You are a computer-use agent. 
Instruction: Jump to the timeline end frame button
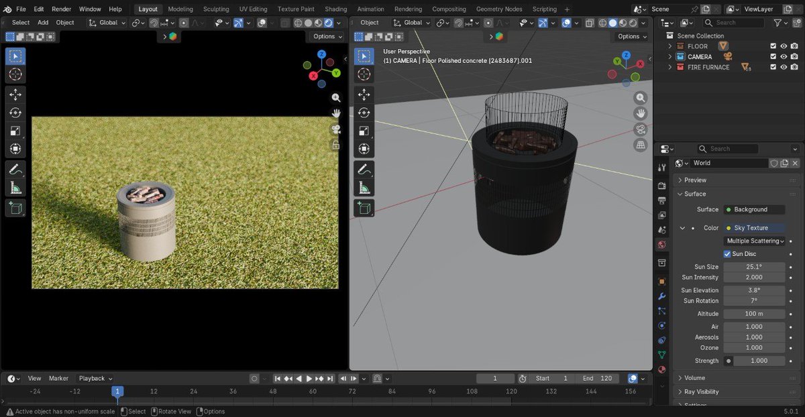click(x=331, y=378)
